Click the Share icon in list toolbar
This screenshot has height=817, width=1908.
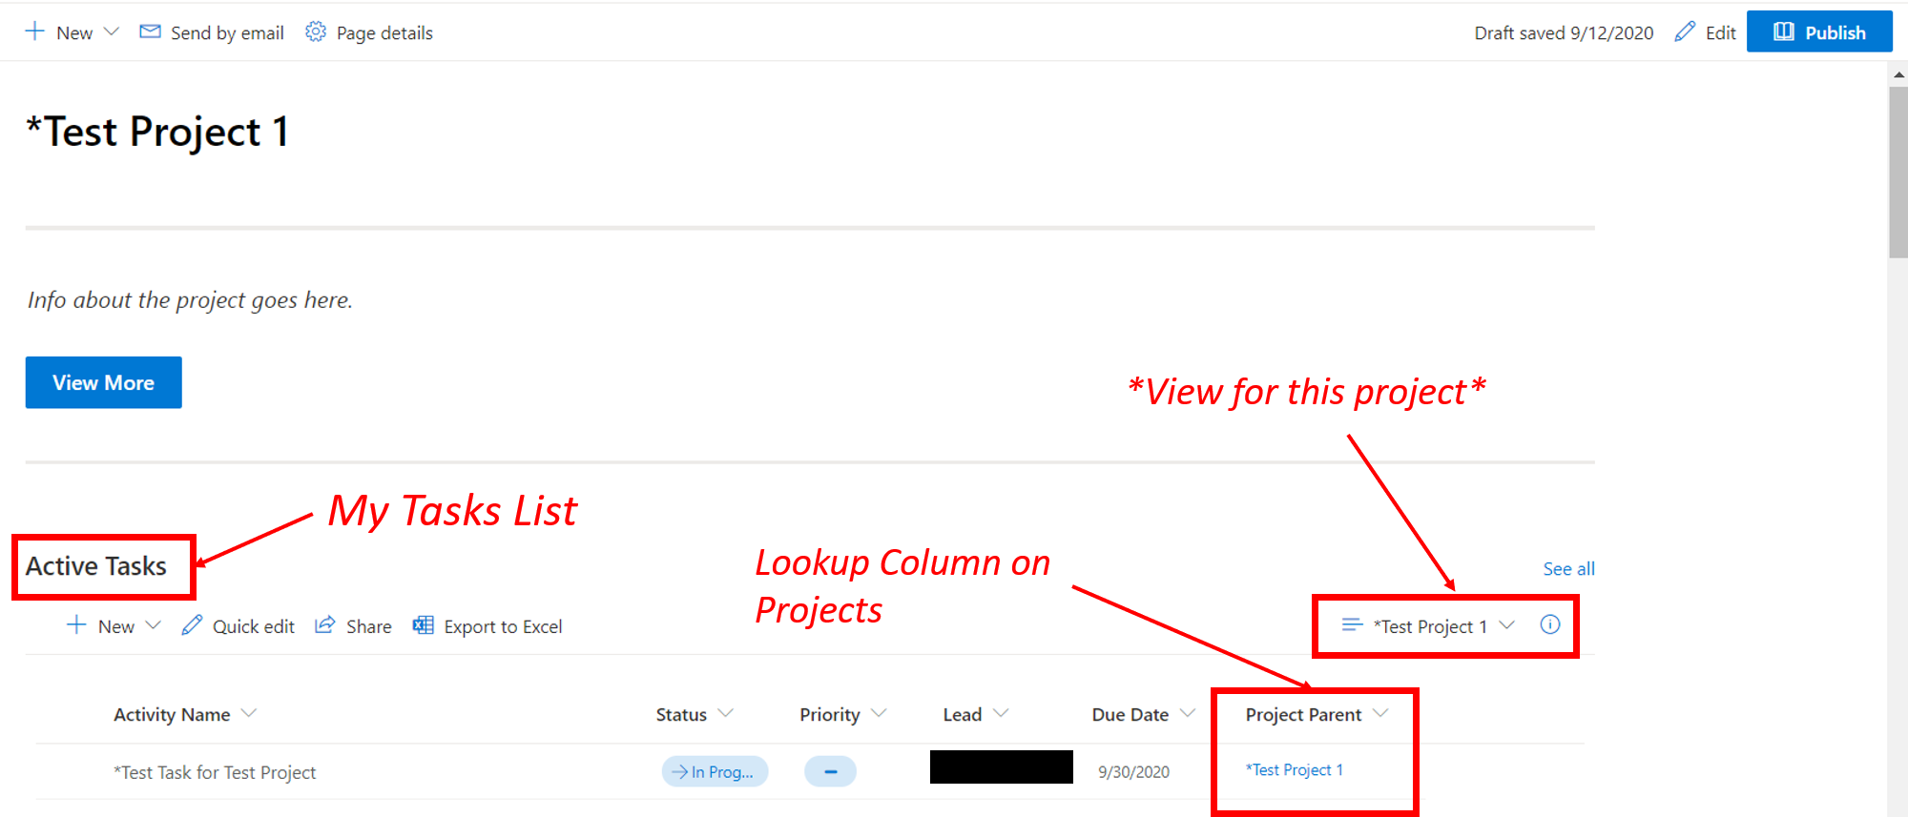[x=325, y=625]
